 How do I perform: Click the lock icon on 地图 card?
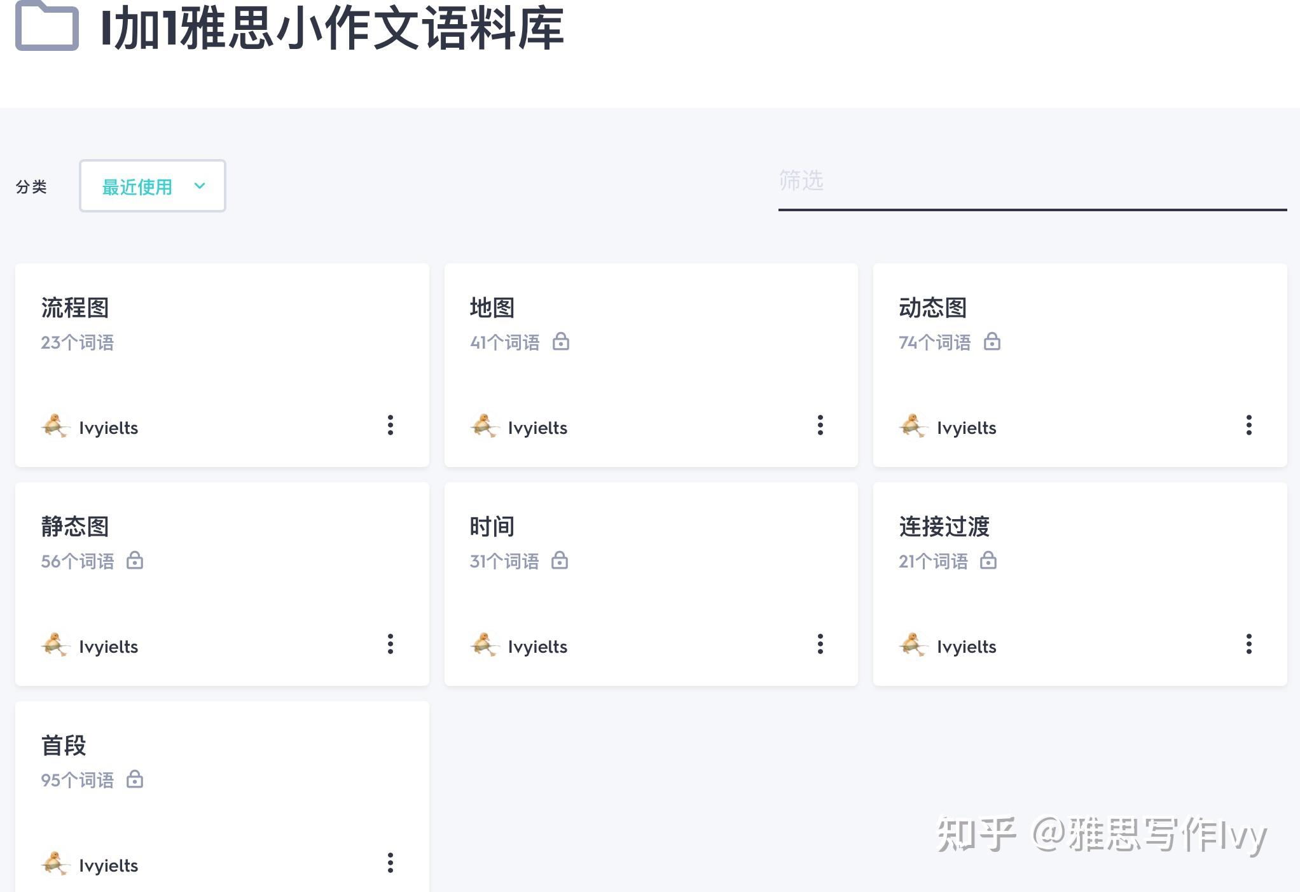pyautogui.click(x=560, y=342)
